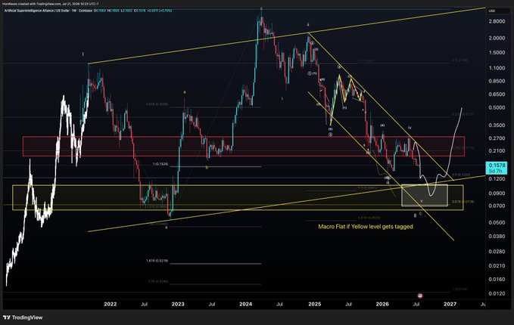The image size is (514, 325).
Task: Click the 0.8500 price axis label
Action: pyautogui.click(x=497, y=81)
